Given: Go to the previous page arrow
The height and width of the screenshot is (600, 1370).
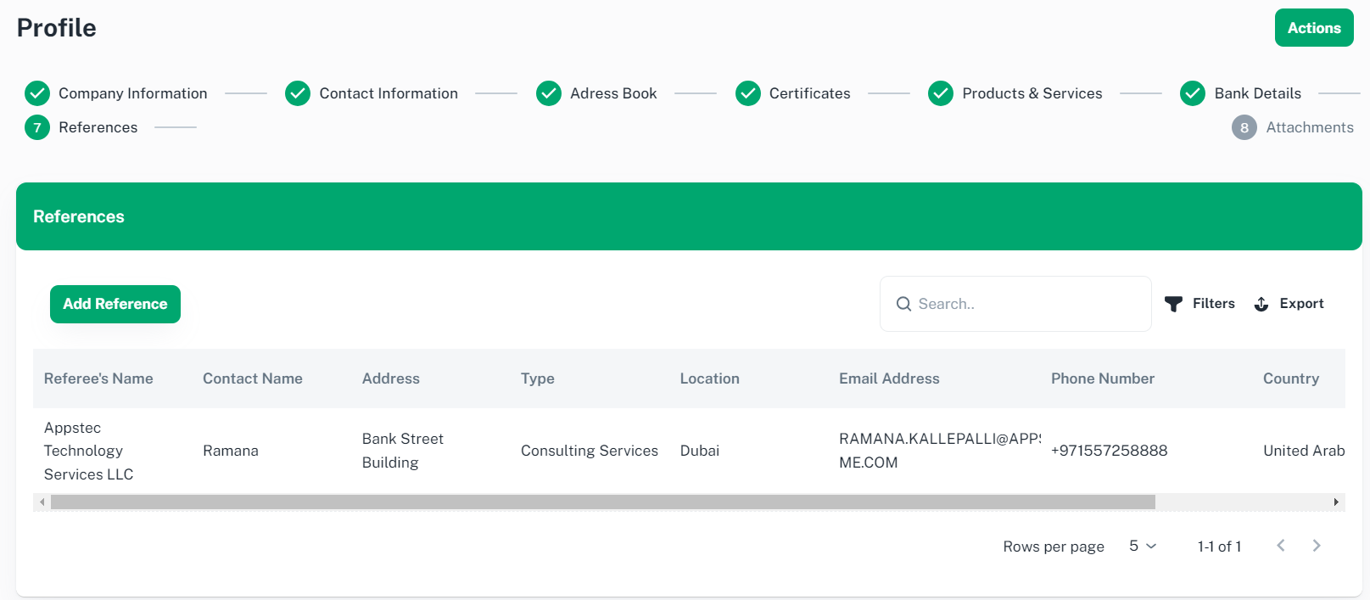Looking at the screenshot, I should tap(1281, 546).
